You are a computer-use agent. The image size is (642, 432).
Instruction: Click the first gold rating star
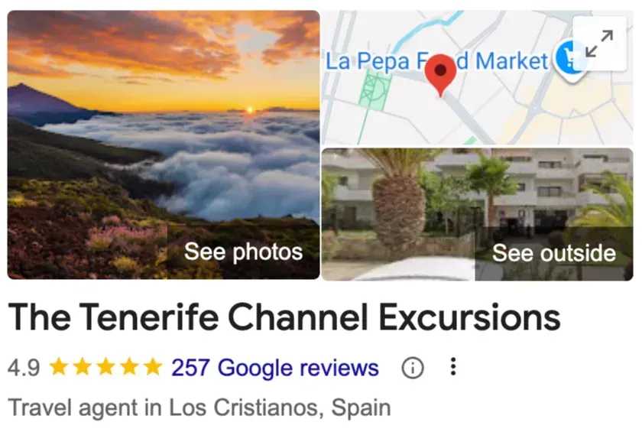59,367
